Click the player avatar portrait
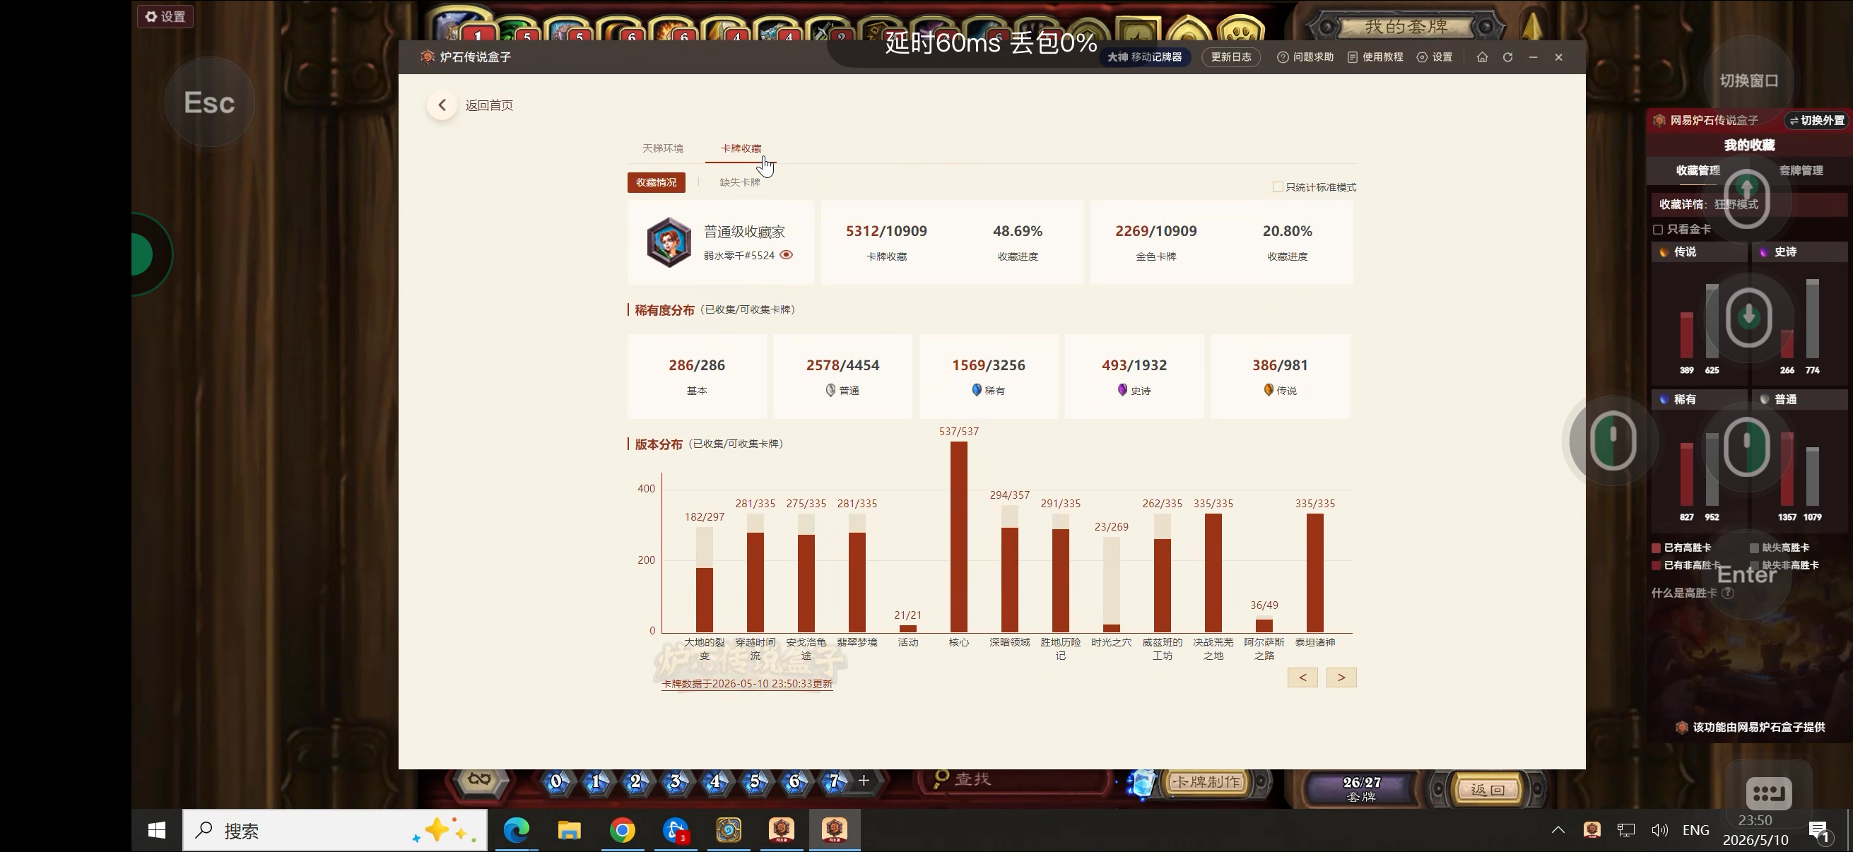This screenshot has height=852, width=1853. coord(669,242)
